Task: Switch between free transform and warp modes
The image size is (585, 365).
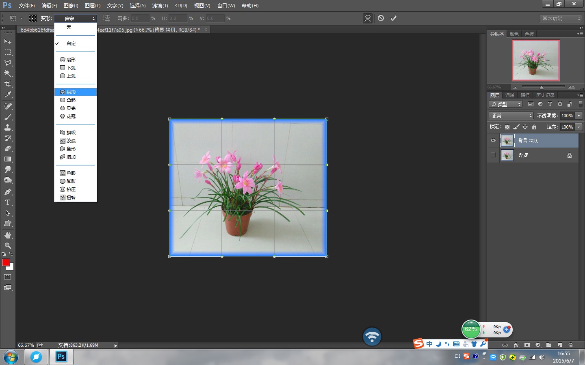Action: pos(368,18)
